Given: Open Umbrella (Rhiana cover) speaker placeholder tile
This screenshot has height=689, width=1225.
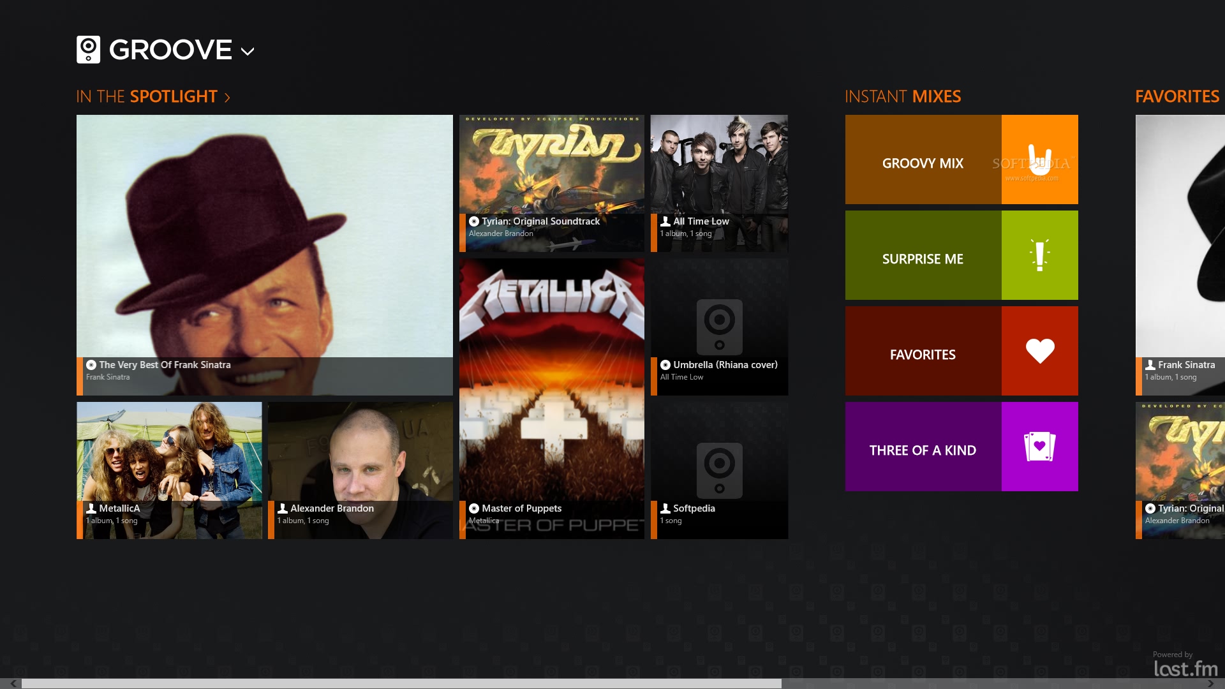Looking at the screenshot, I should pyautogui.click(x=719, y=327).
